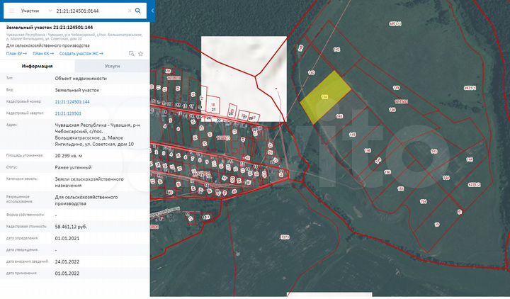
Task: Select the Информация tab
Action: click(x=37, y=65)
